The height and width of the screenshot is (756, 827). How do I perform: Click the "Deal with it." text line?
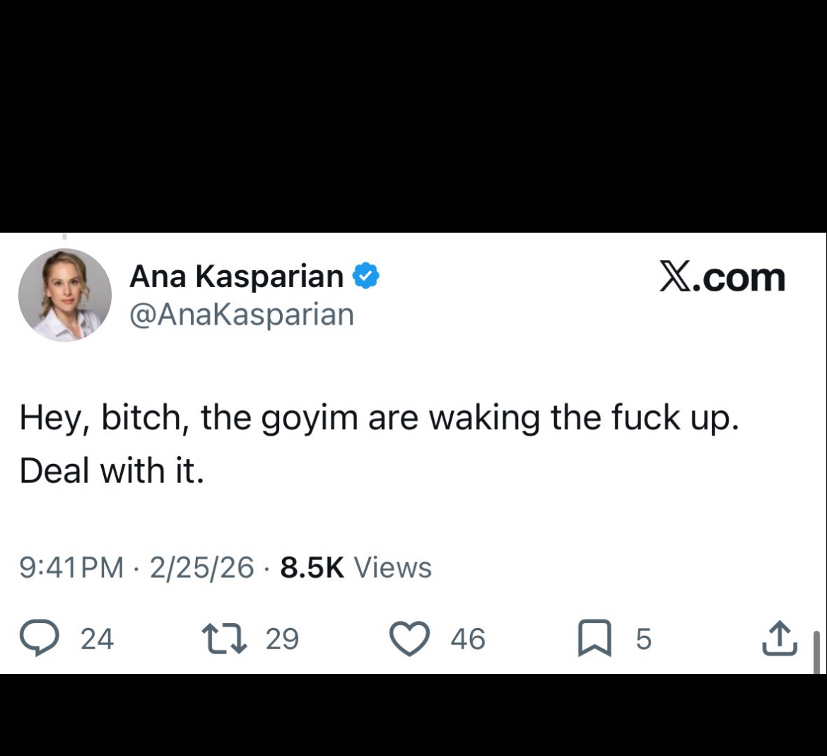pyautogui.click(x=112, y=470)
